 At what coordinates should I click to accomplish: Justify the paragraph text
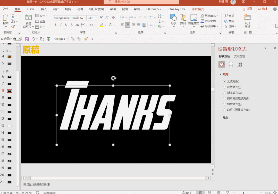(139, 25)
